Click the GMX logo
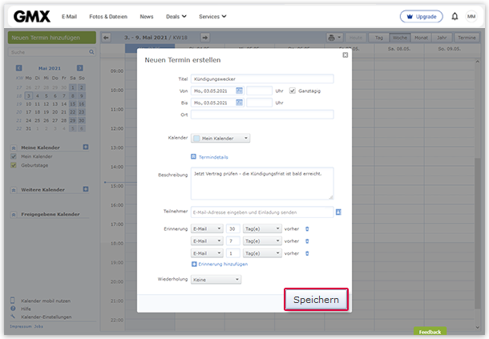This screenshot has width=489, height=339. coord(32,16)
